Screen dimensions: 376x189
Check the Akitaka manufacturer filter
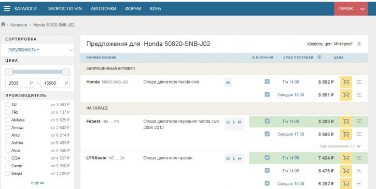coord(8,120)
